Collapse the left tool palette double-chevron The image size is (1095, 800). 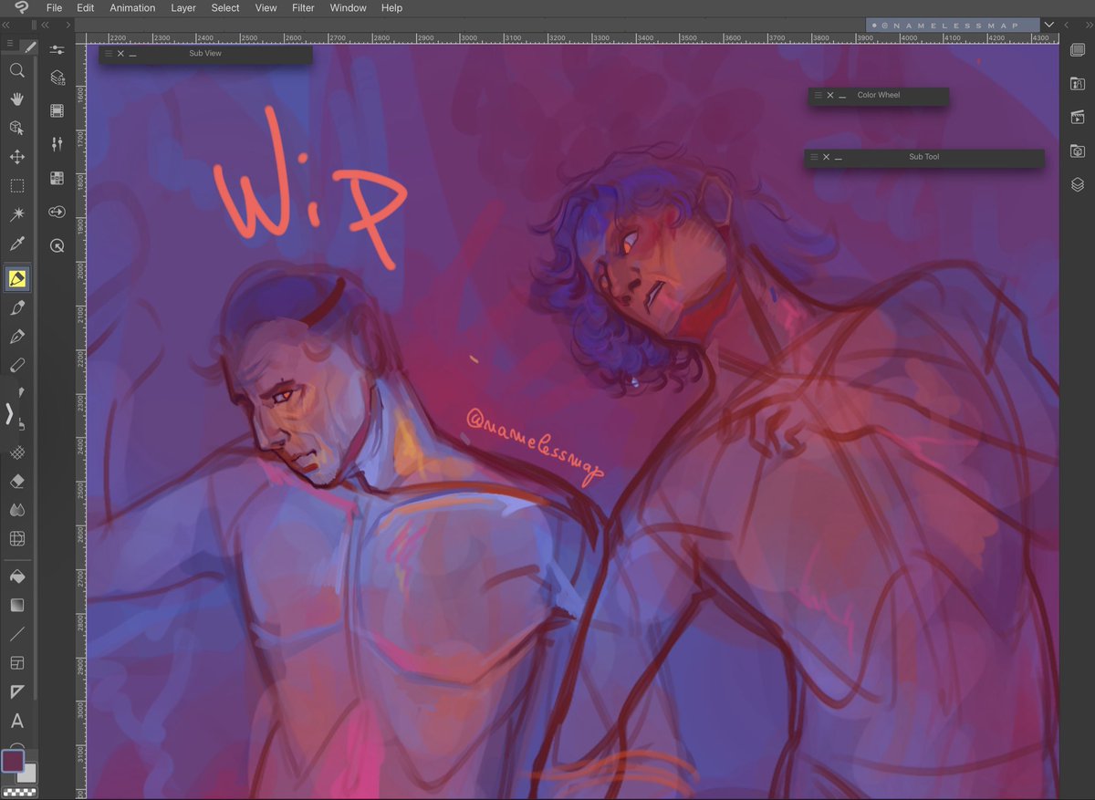pos(6,25)
